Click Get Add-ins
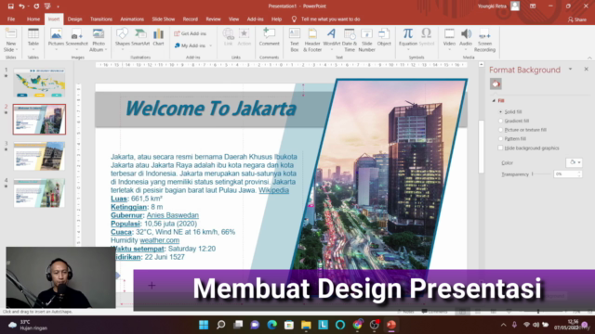 (x=191, y=33)
